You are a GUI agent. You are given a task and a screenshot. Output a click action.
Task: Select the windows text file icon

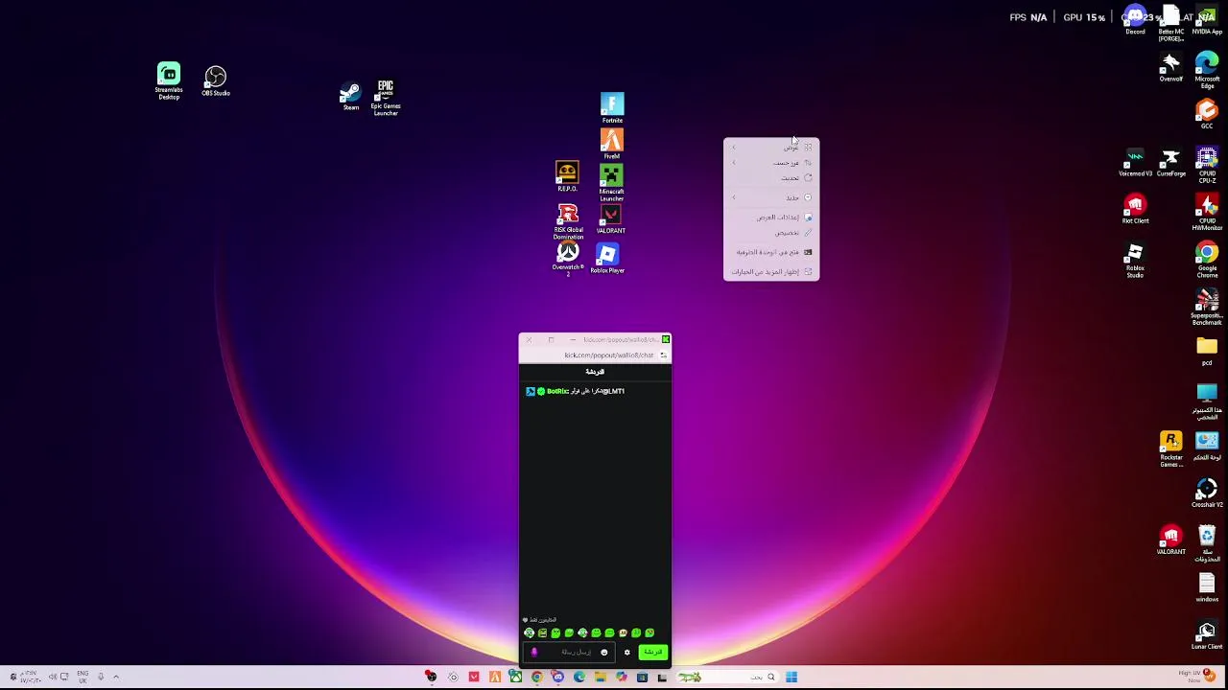(1207, 588)
